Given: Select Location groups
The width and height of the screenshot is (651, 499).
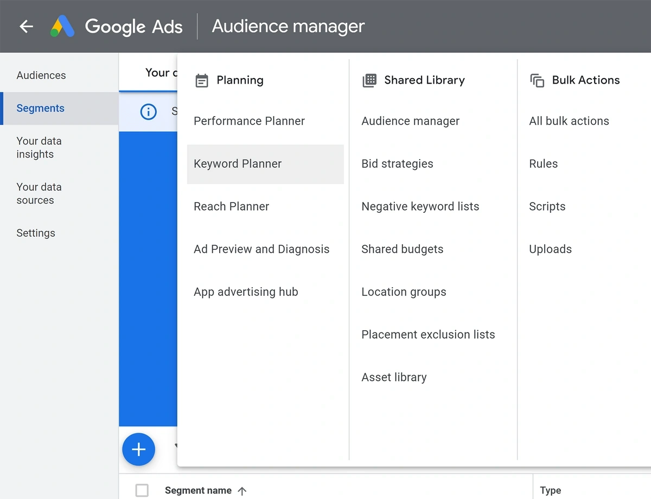Looking at the screenshot, I should pos(404,292).
